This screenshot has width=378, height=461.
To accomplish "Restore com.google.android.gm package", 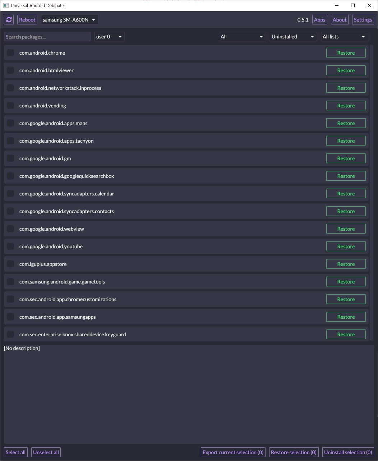I will [x=346, y=158].
